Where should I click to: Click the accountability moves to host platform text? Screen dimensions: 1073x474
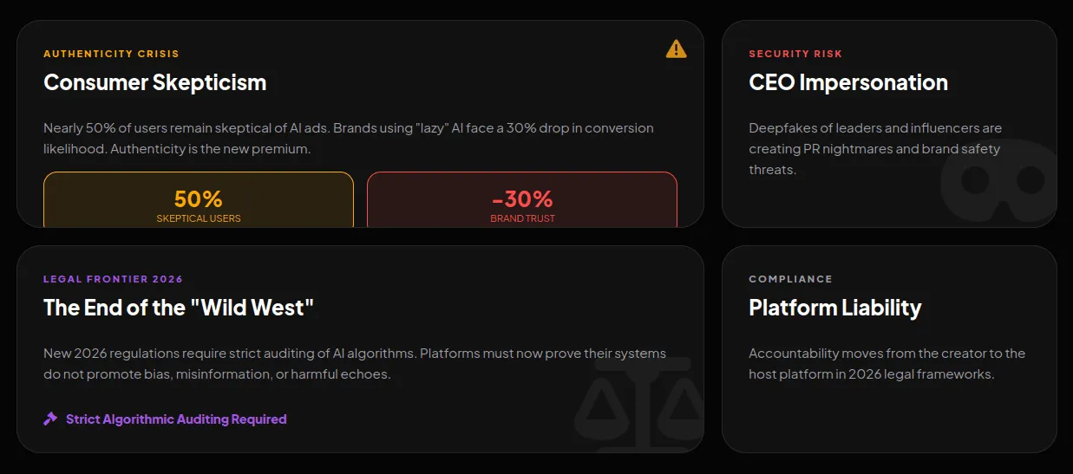[887, 364]
